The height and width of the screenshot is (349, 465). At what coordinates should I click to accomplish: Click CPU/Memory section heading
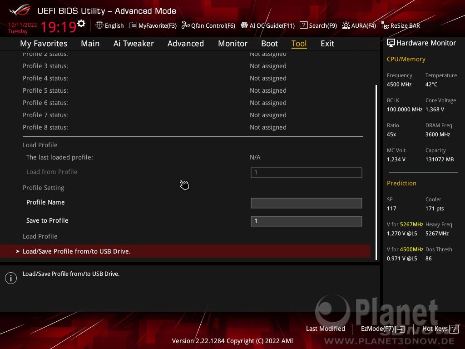pos(406,60)
